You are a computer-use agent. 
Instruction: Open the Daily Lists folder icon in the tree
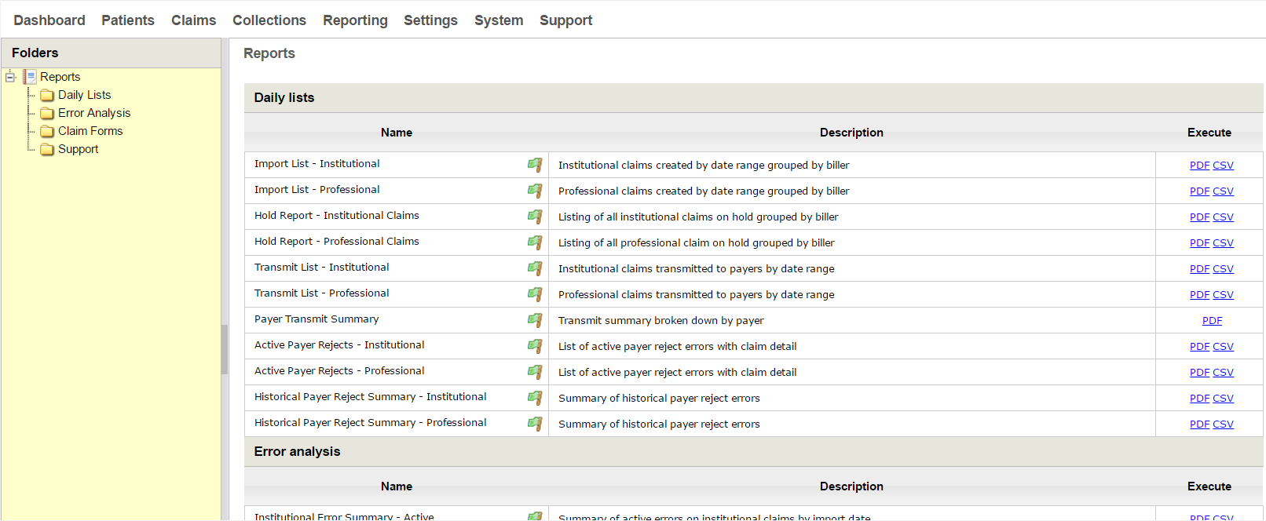47,95
